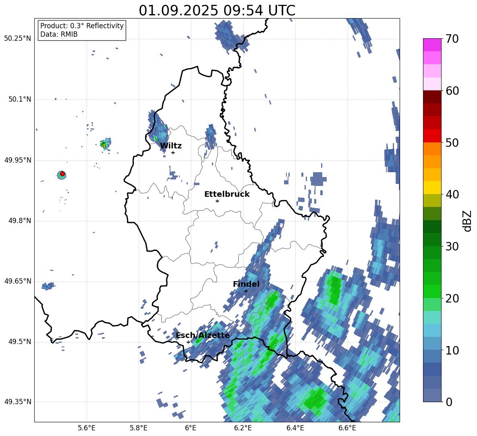This screenshot has height=436, width=477.
Task: Click the 6.6°E longitude tick label
Action: [x=347, y=428]
